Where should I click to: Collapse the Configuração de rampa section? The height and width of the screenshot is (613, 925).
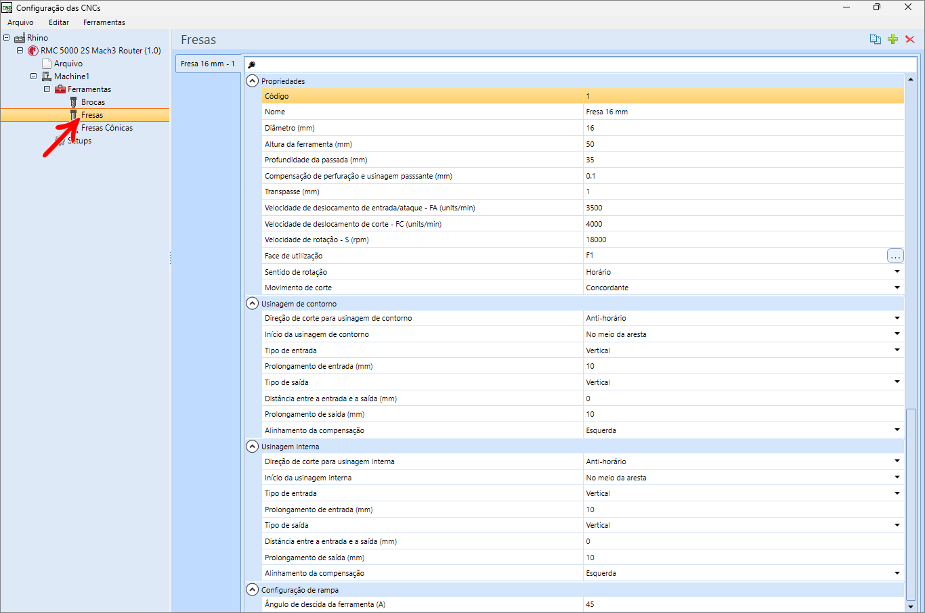click(252, 590)
